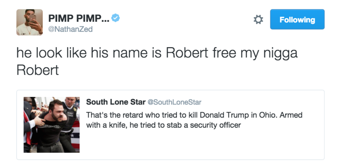The width and height of the screenshot is (341, 164).
Task: Open NathanZed's profile avatar photo
Action: (x=30, y=22)
